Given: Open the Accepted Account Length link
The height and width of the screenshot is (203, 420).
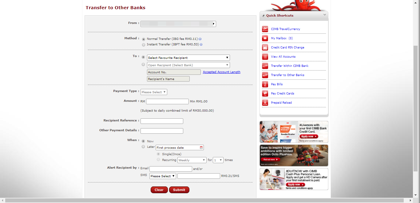Looking at the screenshot, I should coord(222,72).
